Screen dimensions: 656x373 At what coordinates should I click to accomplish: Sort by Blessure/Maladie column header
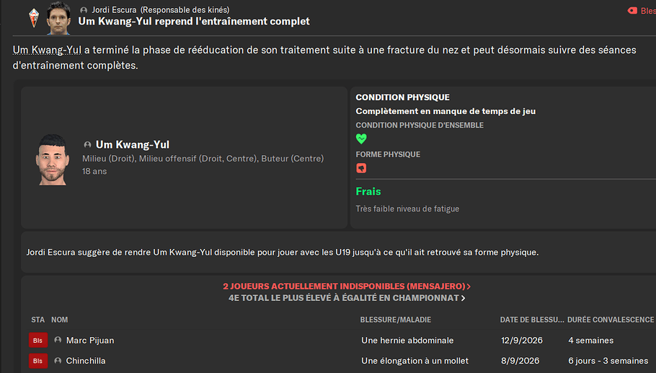tap(395, 320)
